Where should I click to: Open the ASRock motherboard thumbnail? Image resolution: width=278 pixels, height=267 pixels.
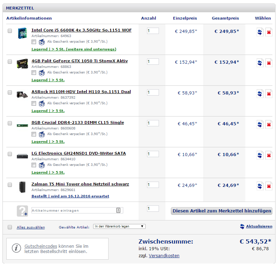coord(22,94)
